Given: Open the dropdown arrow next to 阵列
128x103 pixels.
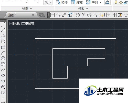Looking at the screenshot, I should click(100, 2).
